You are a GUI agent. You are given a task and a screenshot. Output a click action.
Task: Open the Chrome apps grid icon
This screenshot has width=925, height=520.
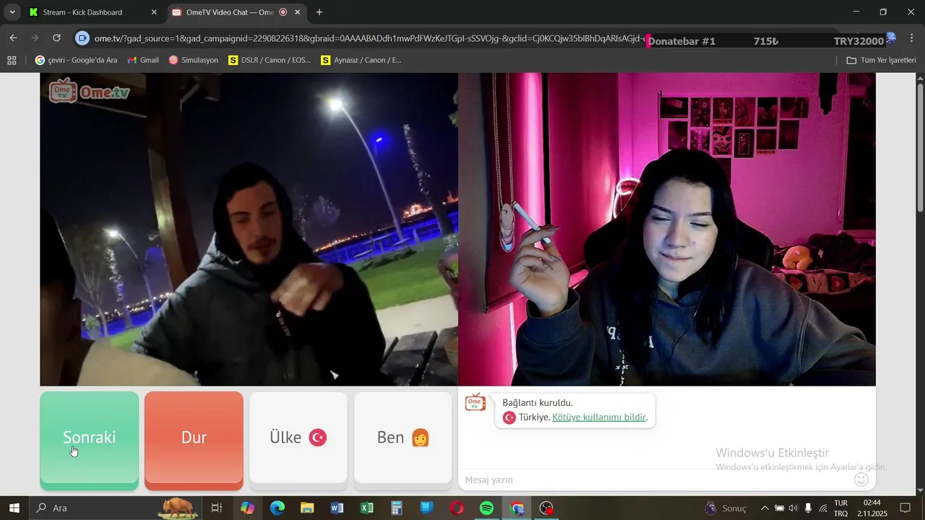(x=12, y=60)
